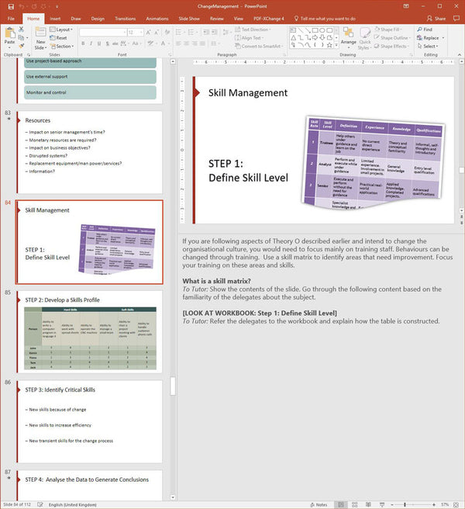465x509 pixels.
Task: Click English (United Kingdom) language indicator
Action: click(x=73, y=505)
